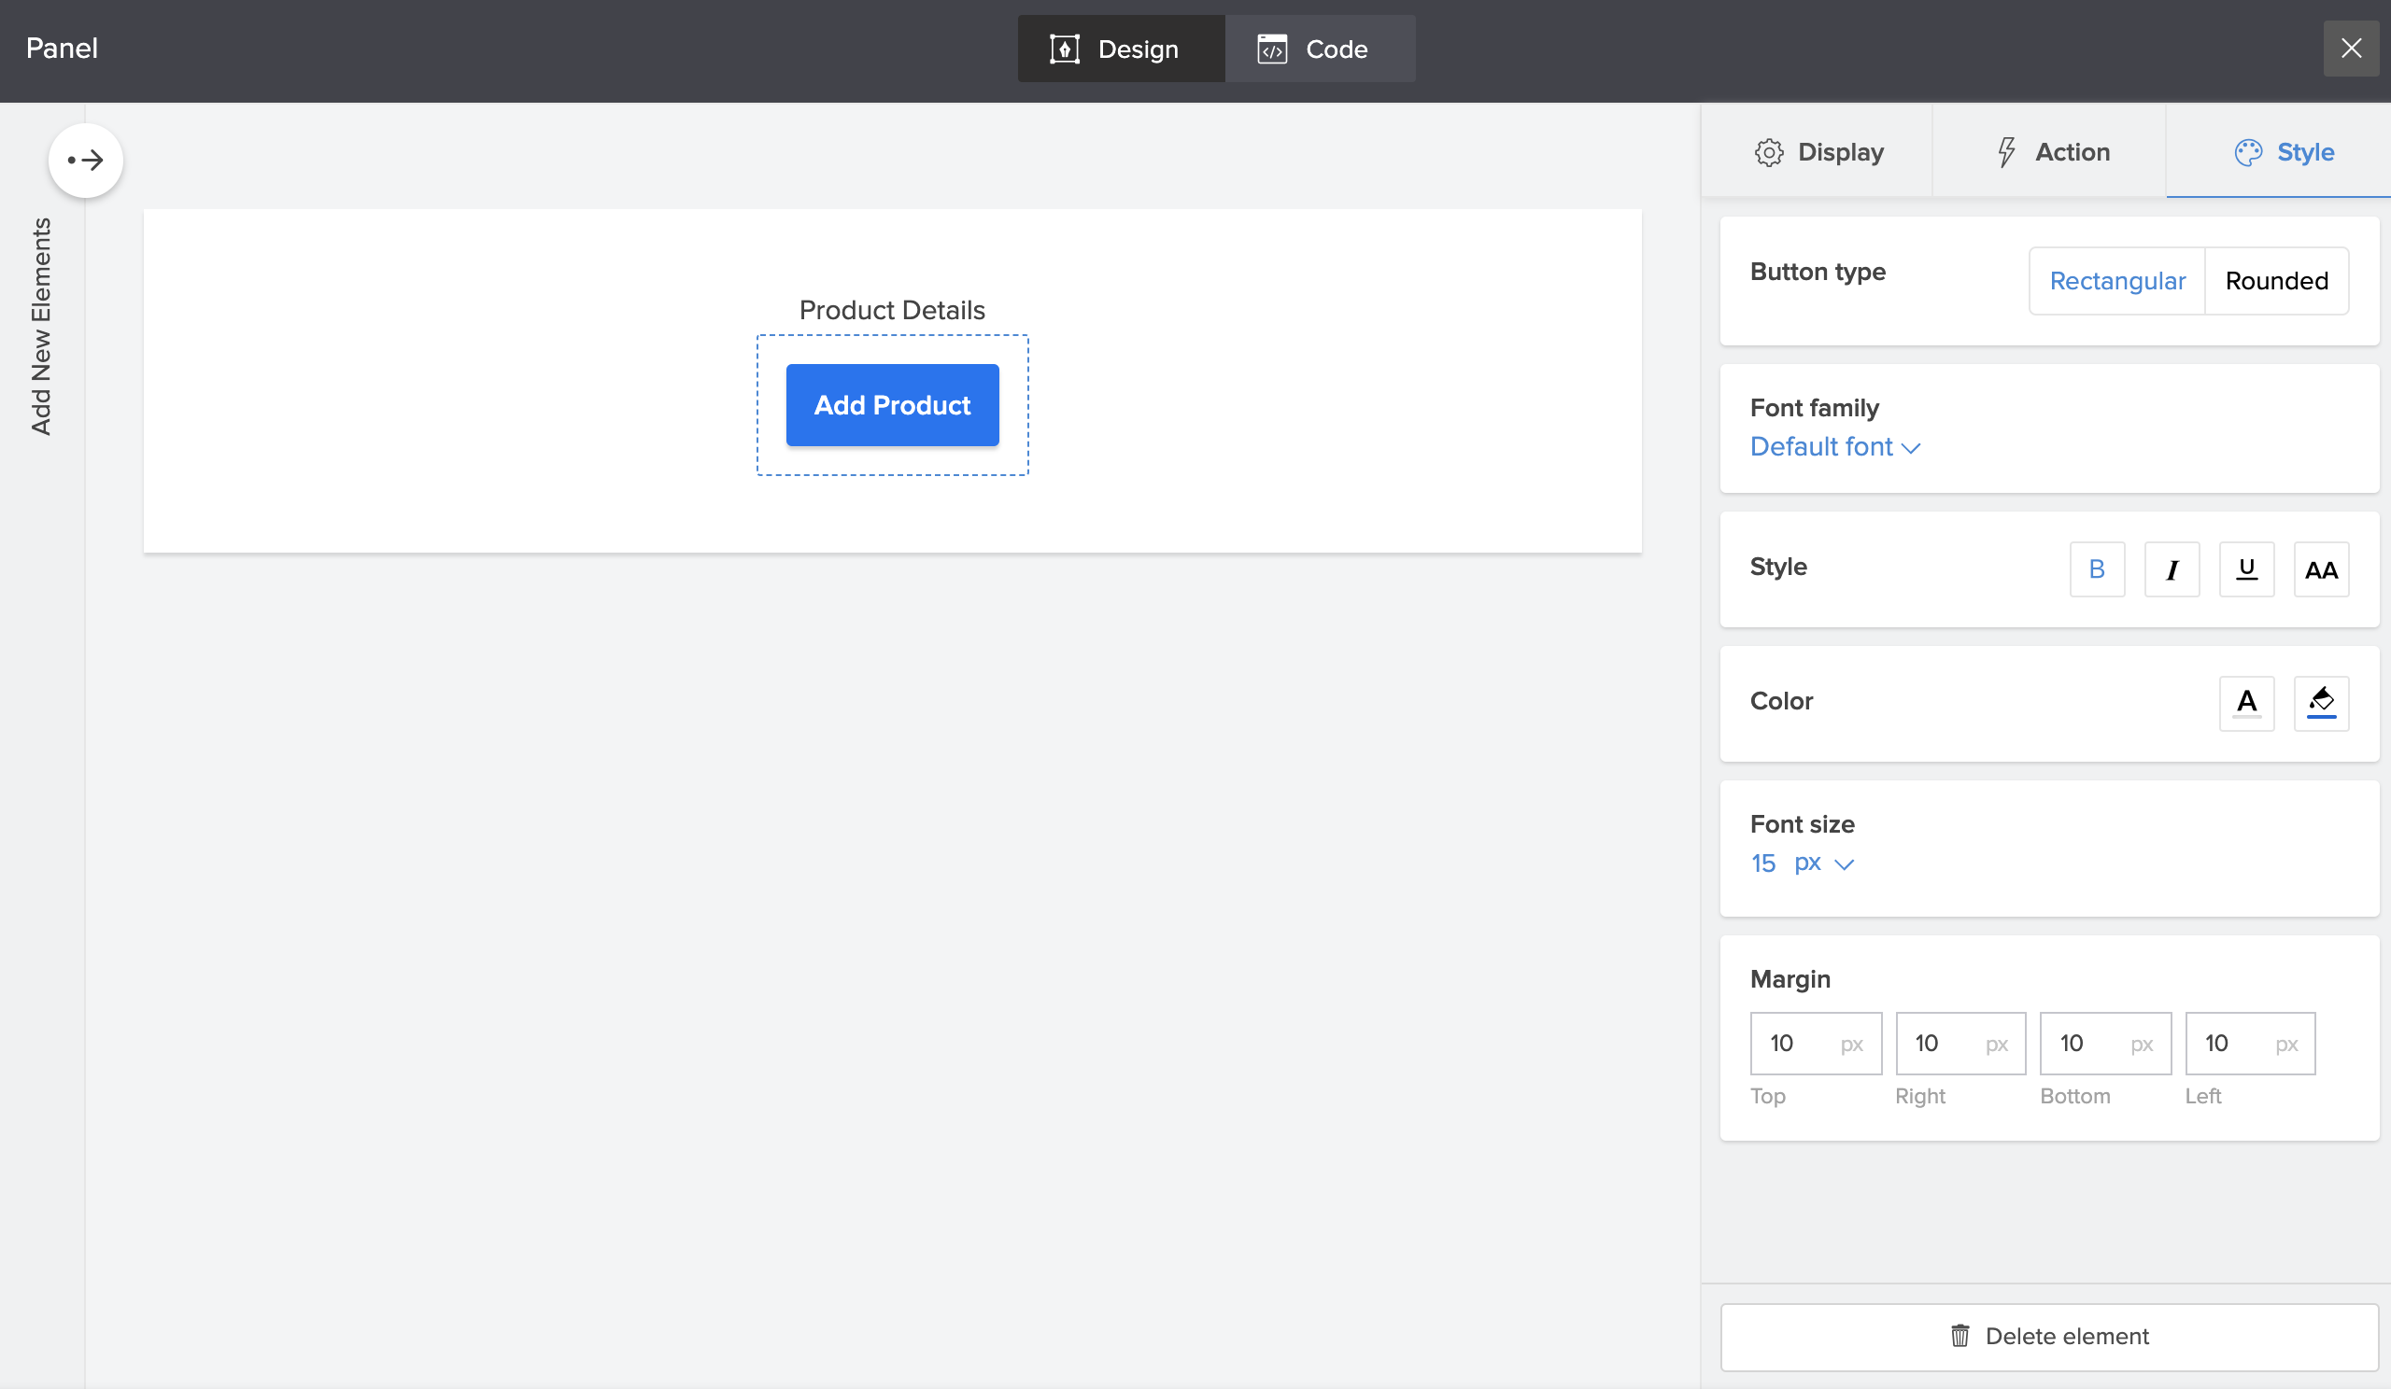The image size is (2391, 1389).
Task: Switch to Code view
Action: click(x=1319, y=49)
